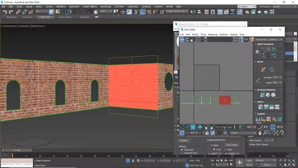Select the Rotate tool in Edit UVWs

pos(187,39)
